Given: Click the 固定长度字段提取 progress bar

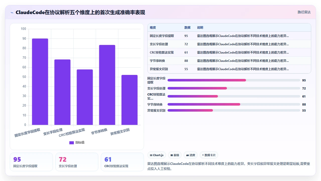Looking at the screenshot, I should 234,80.
